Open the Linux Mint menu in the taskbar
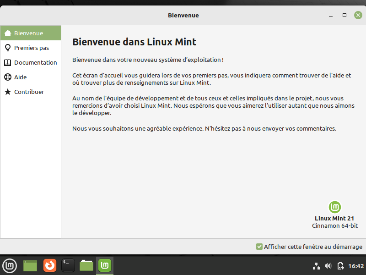 [10, 266]
